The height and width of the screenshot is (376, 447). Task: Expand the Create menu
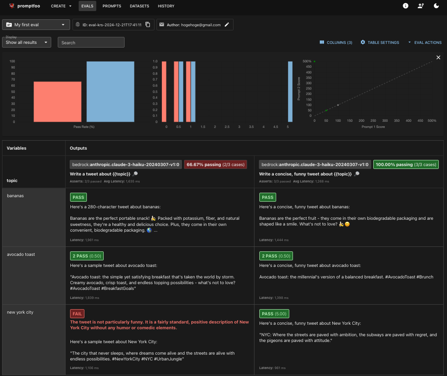click(x=61, y=6)
